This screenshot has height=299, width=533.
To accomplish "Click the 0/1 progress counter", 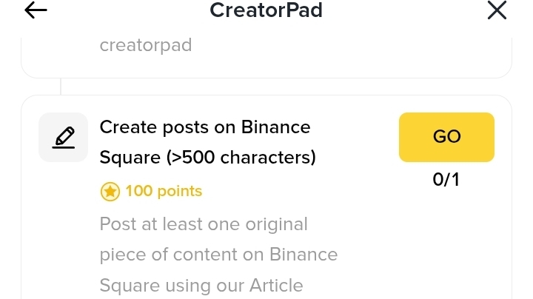I will coord(446,179).
